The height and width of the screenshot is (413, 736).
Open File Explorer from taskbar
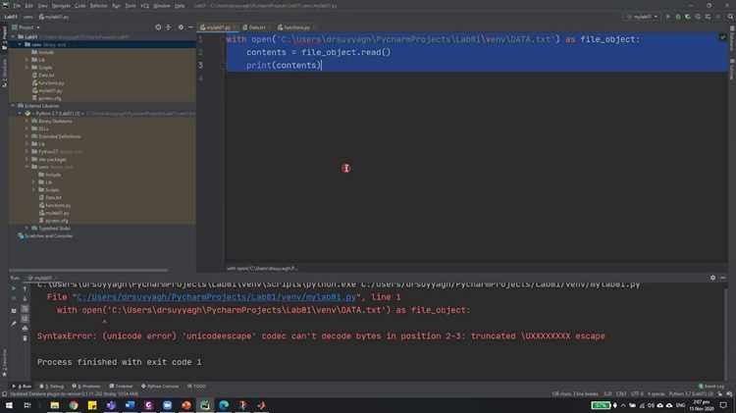point(55,405)
